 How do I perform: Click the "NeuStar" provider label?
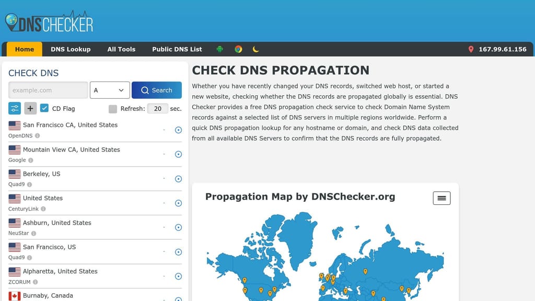click(x=19, y=233)
